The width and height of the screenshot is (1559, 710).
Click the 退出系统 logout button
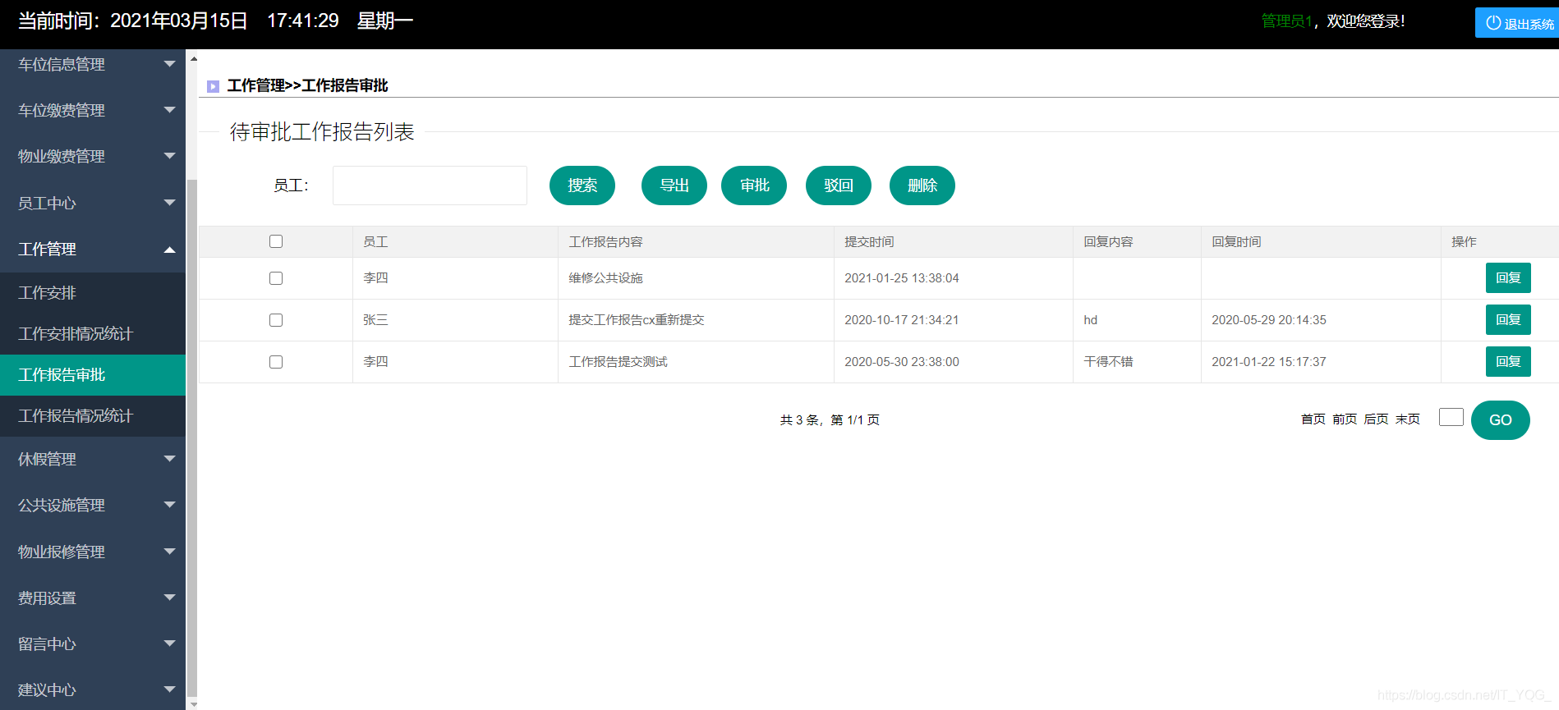[1517, 23]
